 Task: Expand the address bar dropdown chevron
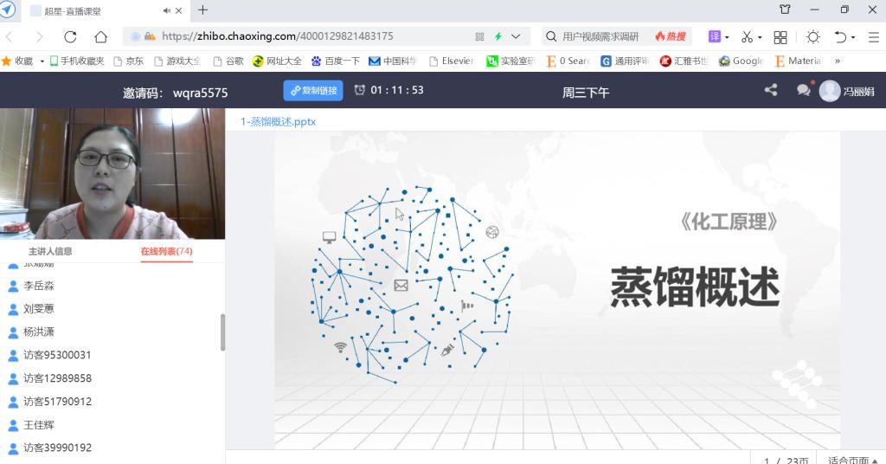517,37
